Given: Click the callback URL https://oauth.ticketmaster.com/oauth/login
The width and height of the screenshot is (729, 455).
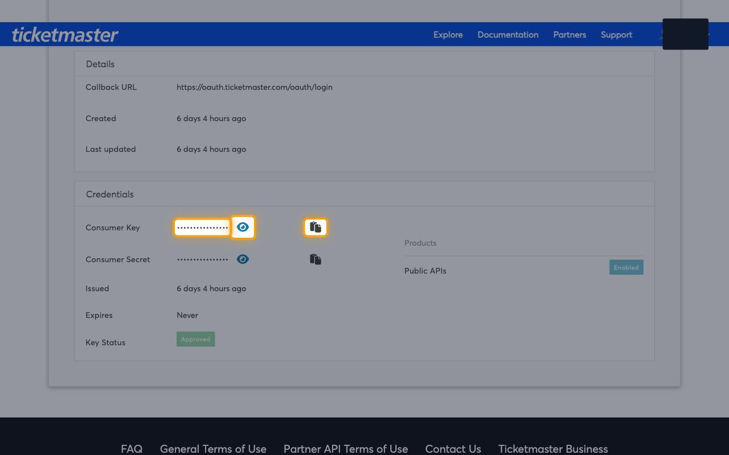Looking at the screenshot, I should coord(255,87).
